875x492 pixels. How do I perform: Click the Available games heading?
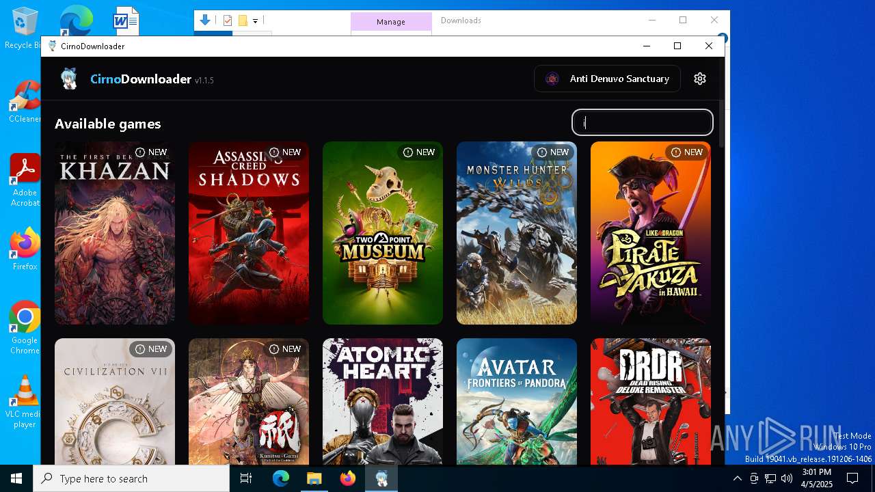[108, 124]
